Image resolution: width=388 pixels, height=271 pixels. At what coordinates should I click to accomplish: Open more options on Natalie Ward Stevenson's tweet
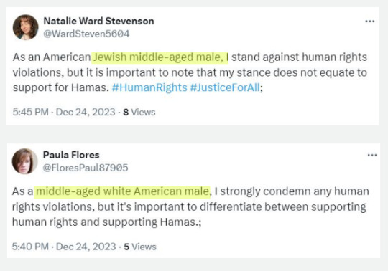pyautogui.click(x=370, y=22)
